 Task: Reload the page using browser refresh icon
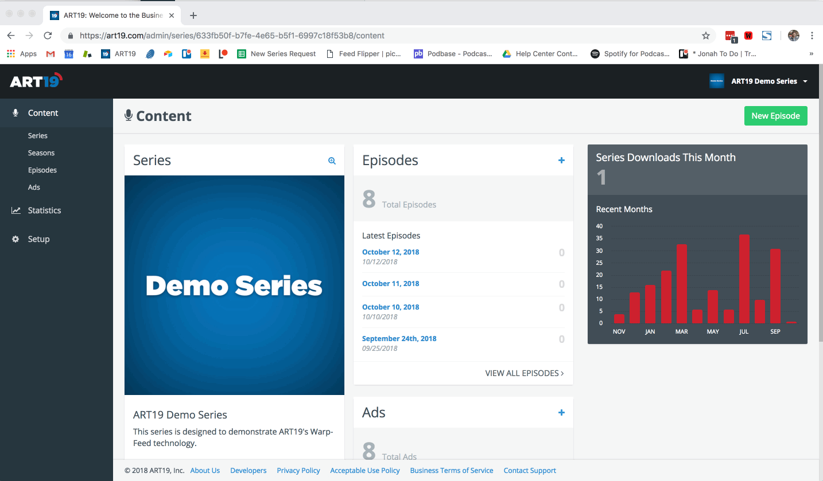[48, 36]
